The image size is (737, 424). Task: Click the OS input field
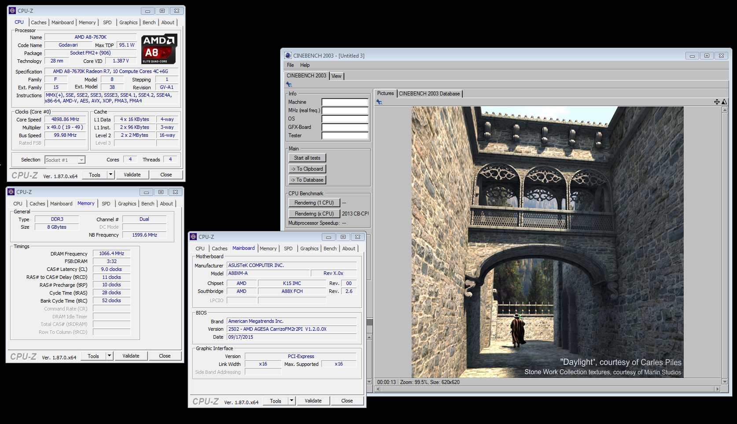pos(345,119)
